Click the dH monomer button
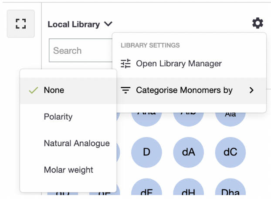Viewport: 271px width, 199px height. (x=188, y=191)
